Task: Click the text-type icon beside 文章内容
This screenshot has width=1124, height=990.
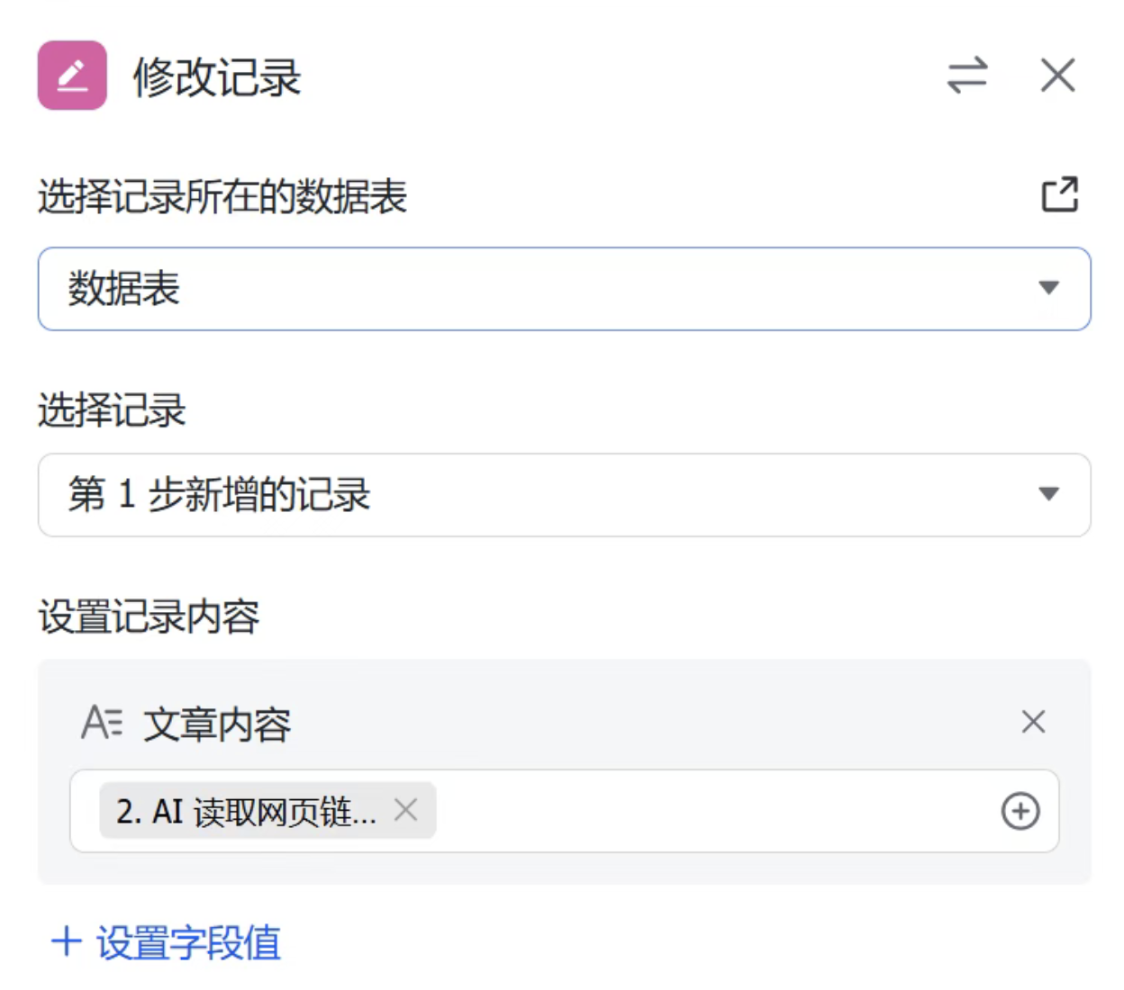Action: (102, 723)
